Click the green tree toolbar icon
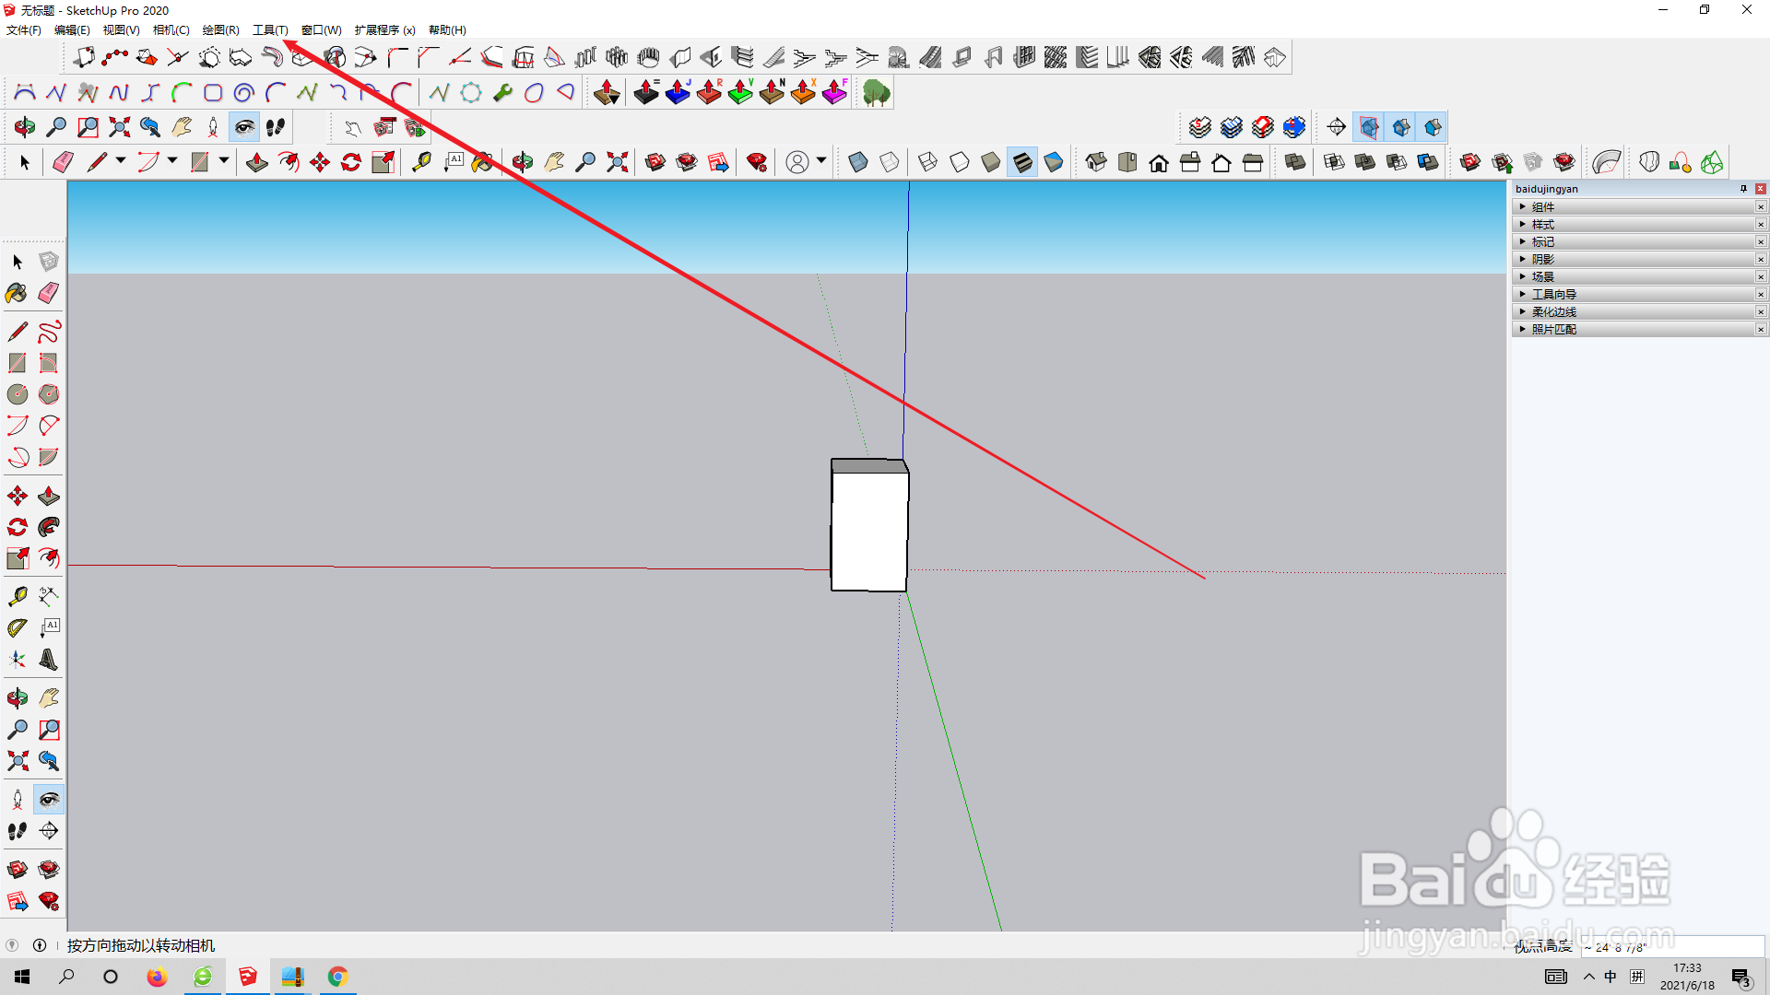Image resolution: width=1770 pixels, height=995 pixels. 877,93
